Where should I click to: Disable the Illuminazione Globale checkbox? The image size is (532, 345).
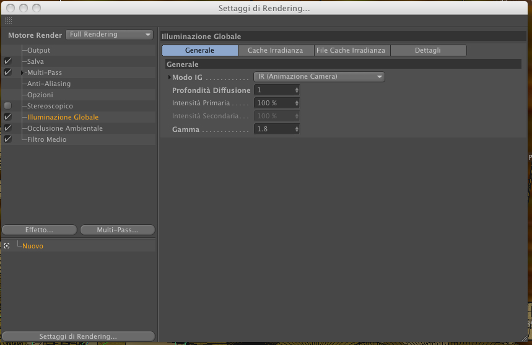[8, 116]
